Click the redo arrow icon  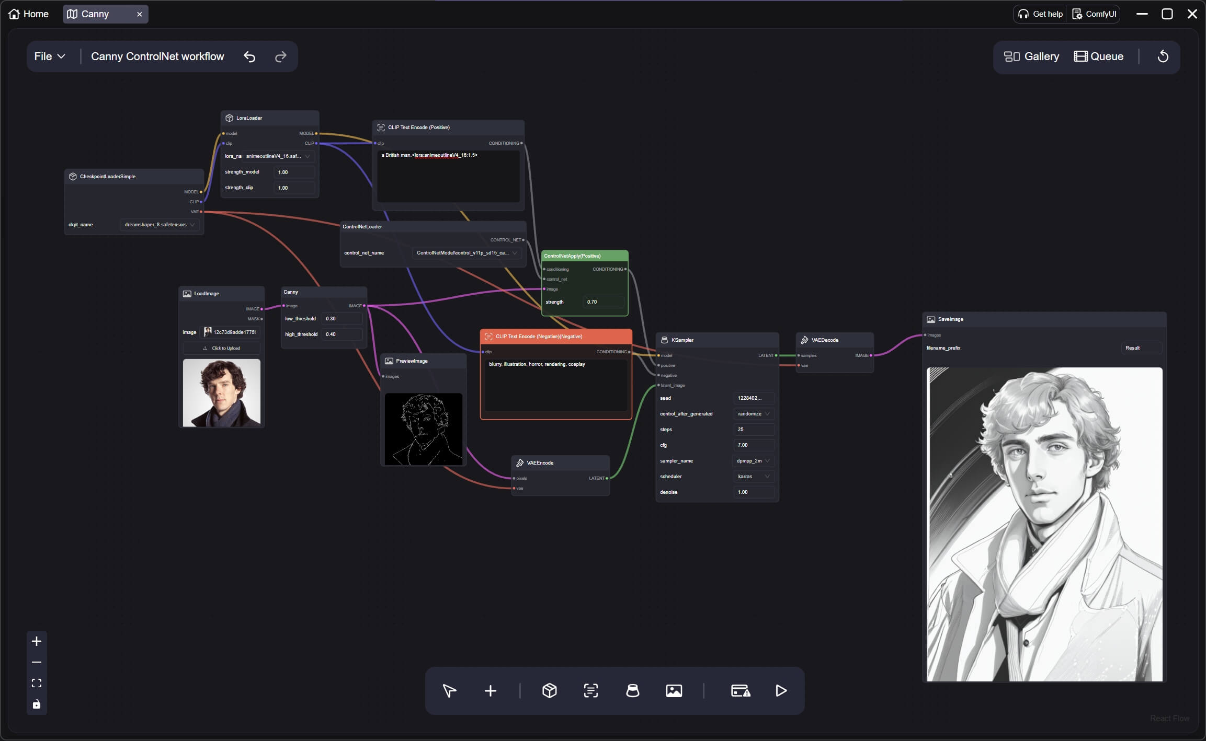[281, 56]
